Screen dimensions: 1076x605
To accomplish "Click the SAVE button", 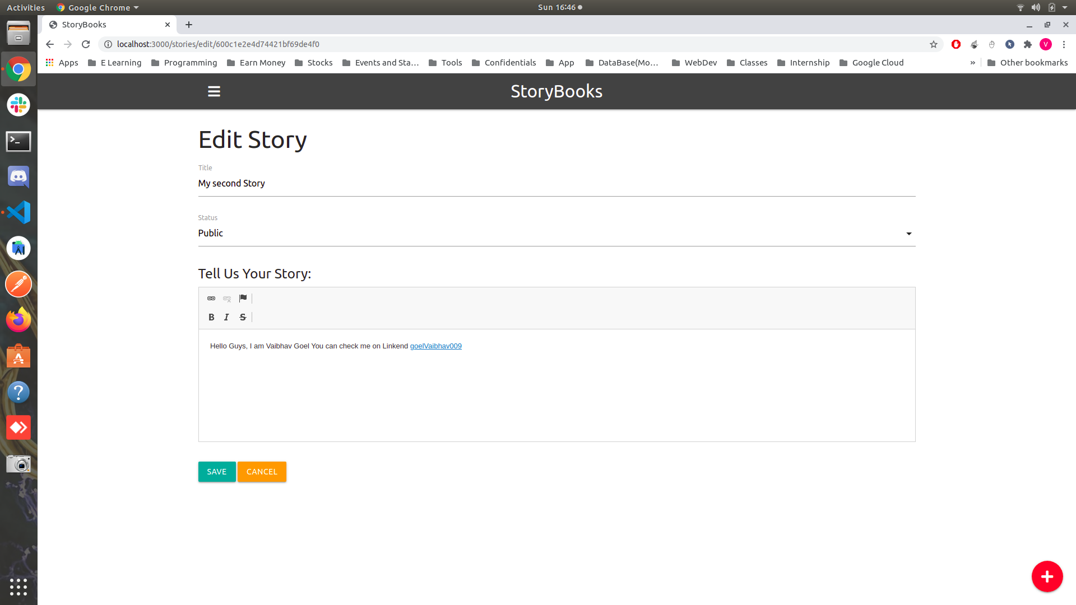I will click(x=217, y=472).
